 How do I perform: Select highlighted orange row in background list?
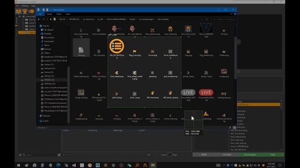pyautogui.click(x=258, y=105)
